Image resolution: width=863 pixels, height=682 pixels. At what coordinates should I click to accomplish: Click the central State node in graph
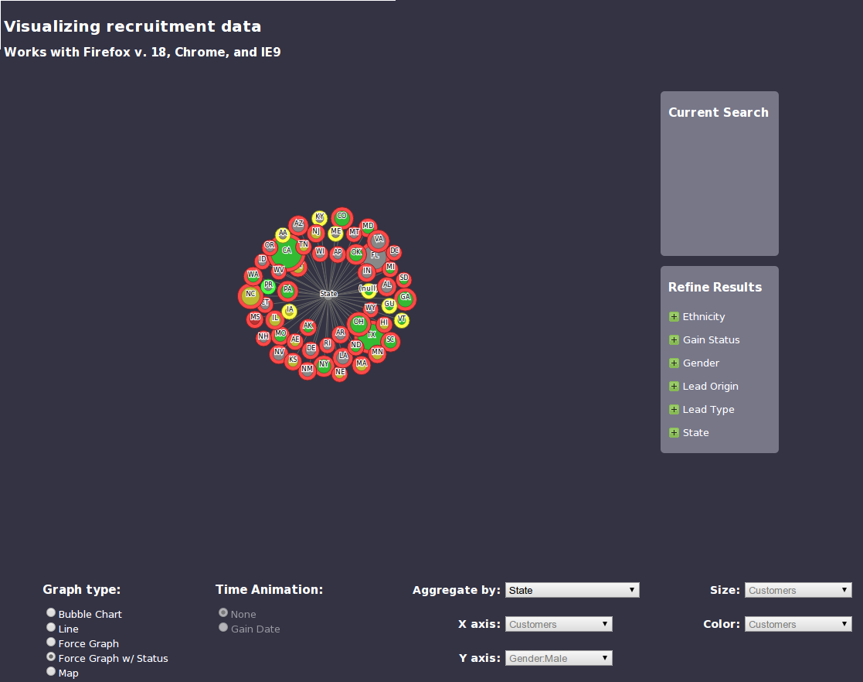(x=329, y=294)
